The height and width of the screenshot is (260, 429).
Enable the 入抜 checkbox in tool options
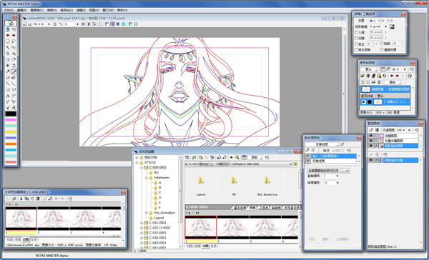pos(356,32)
